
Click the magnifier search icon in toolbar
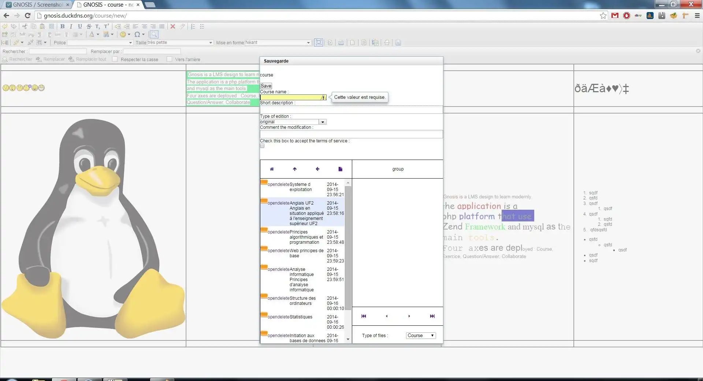point(154,34)
